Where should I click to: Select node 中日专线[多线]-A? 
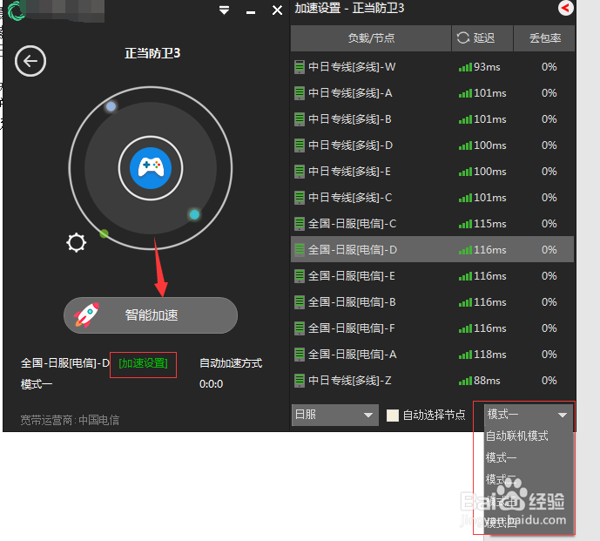pos(433,93)
